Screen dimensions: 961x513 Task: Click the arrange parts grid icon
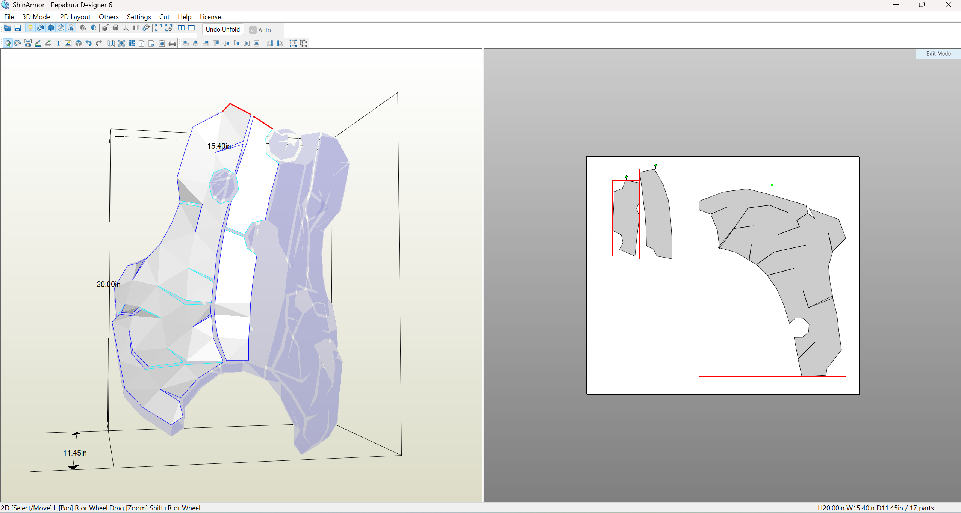(x=132, y=44)
